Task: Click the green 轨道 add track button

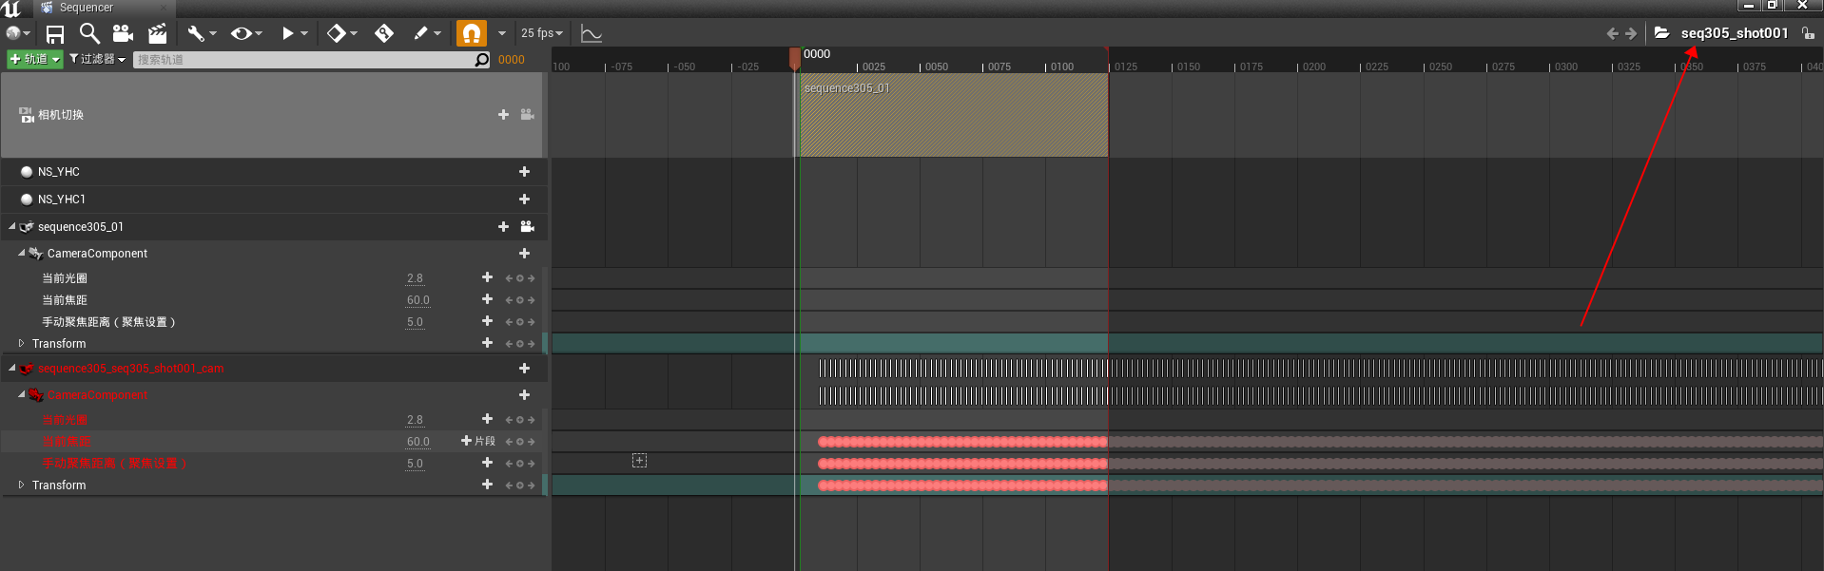Action: [34, 59]
